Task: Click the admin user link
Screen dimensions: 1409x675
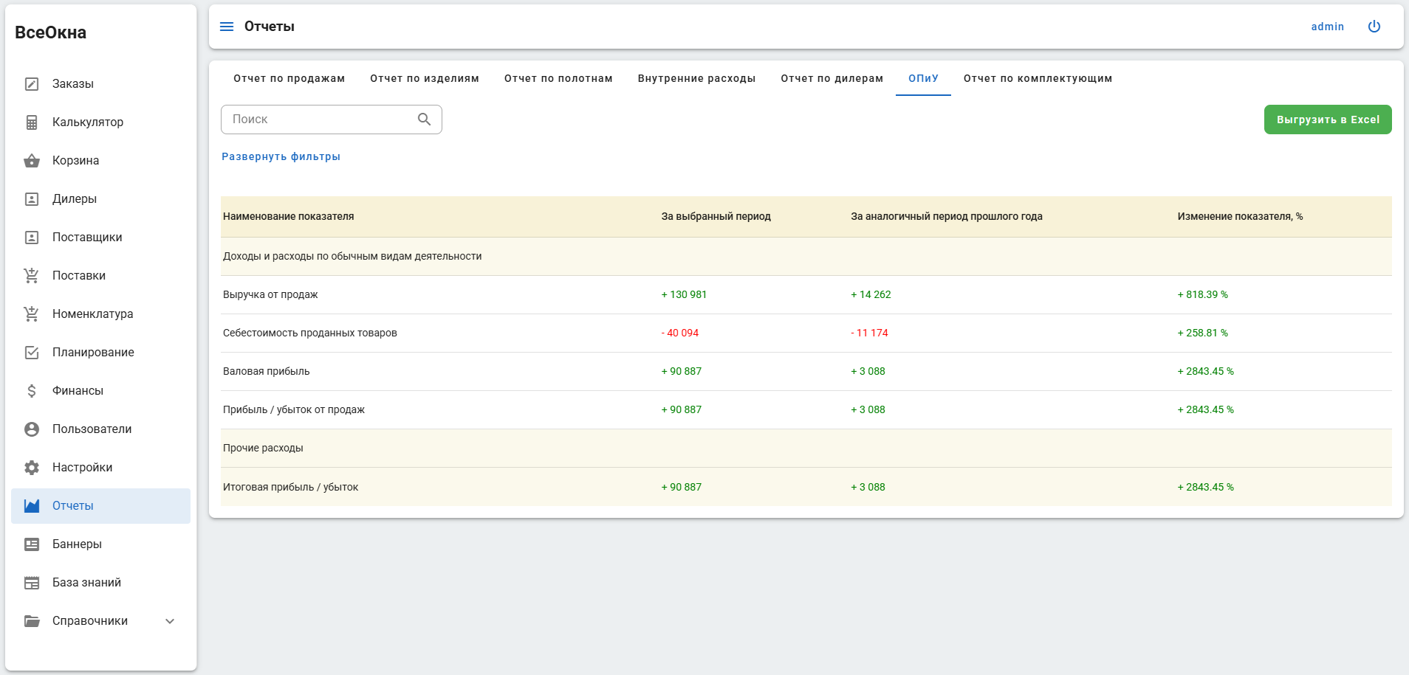Action: 1327,27
